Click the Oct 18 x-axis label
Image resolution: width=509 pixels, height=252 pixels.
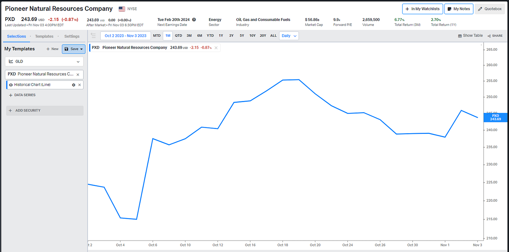click(282, 245)
